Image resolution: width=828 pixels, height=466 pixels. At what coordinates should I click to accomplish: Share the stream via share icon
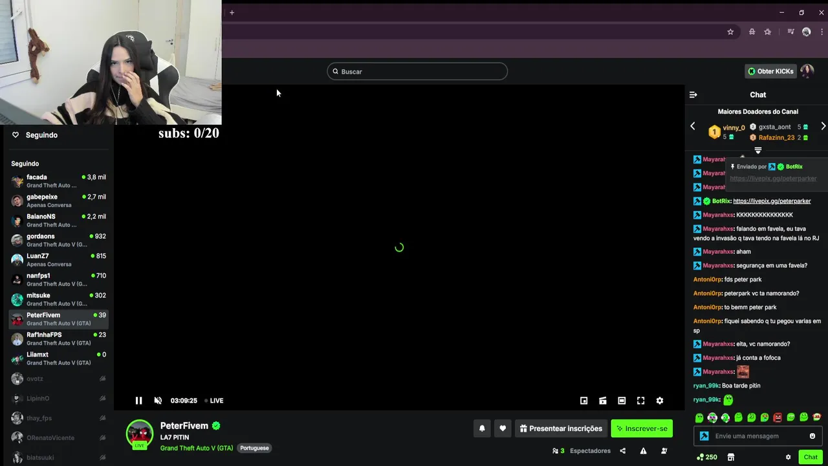[622, 451]
